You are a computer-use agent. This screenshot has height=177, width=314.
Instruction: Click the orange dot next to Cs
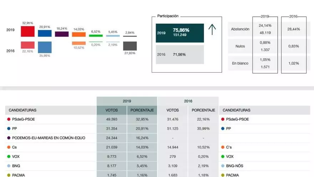[8, 147]
